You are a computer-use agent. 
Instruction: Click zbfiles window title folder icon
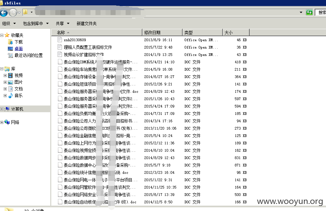click(x=1, y=3)
